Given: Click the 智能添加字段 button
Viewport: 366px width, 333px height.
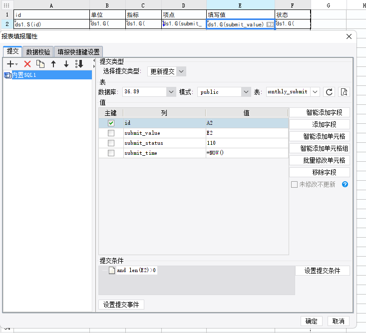Looking at the screenshot, I should pyautogui.click(x=320, y=112).
